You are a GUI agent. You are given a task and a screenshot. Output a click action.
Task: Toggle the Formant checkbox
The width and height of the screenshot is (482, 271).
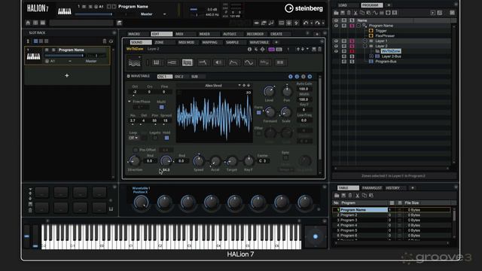(x=259, y=113)
